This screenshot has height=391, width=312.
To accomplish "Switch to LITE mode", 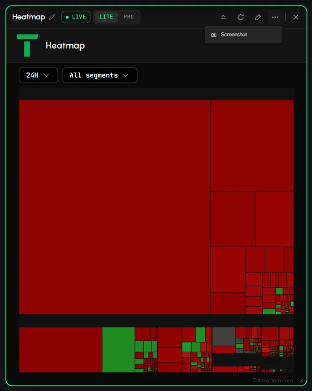I will [106, 17].
